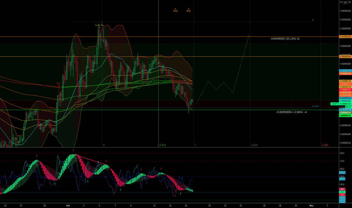The width and height of the screenshot is (352, 208).
Task: Click the 0.00000200 price scale value
Action: 346,29
